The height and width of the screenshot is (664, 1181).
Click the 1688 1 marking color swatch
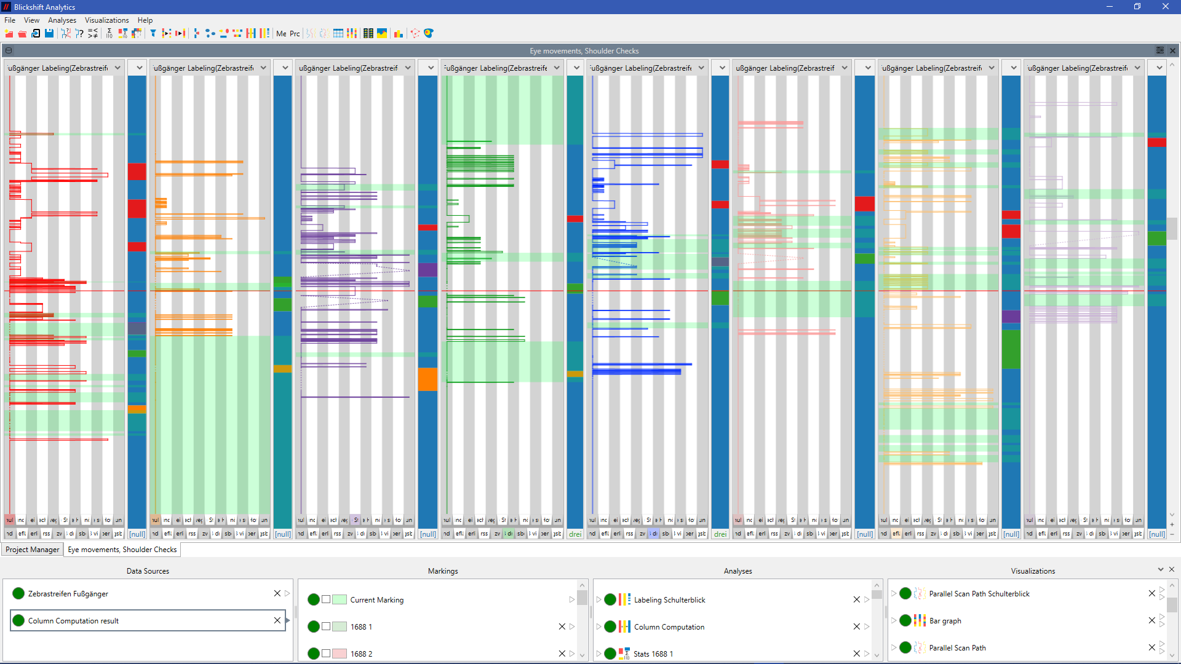point(340,626)
